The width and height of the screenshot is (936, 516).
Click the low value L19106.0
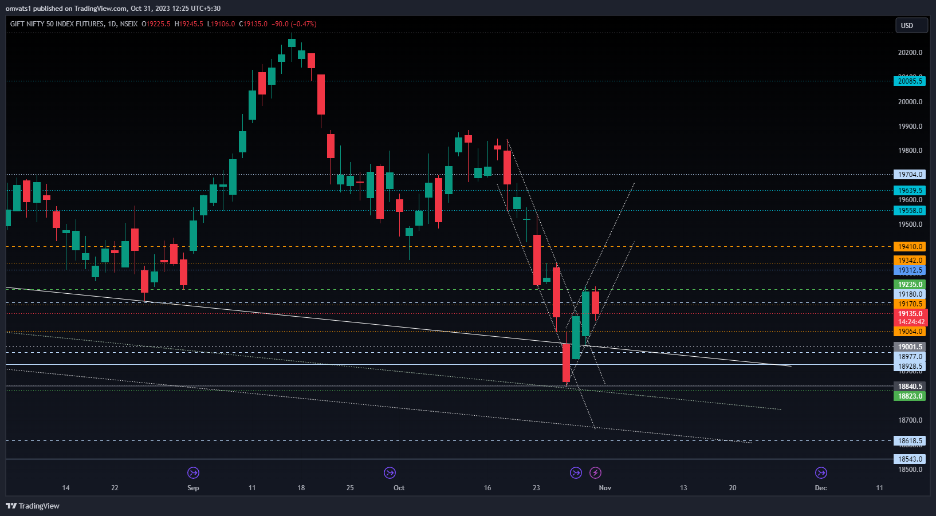point(221,24)
